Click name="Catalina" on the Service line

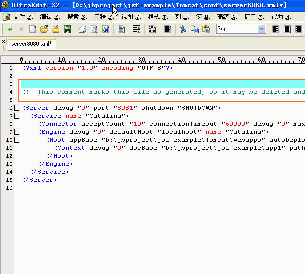coord(95,116)
